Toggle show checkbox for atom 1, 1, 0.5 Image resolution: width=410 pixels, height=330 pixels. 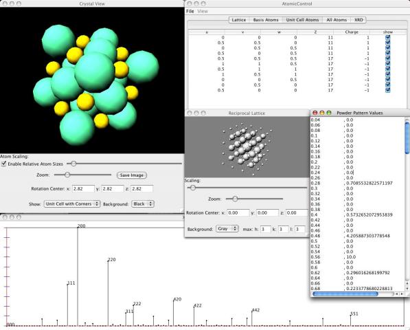click(388, 63)
